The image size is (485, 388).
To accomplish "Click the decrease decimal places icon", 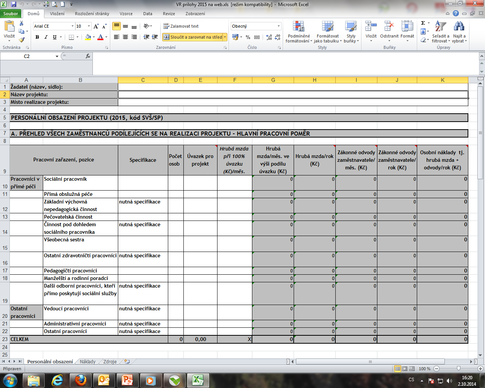I will pyautogui.click(x=278, y=37).
